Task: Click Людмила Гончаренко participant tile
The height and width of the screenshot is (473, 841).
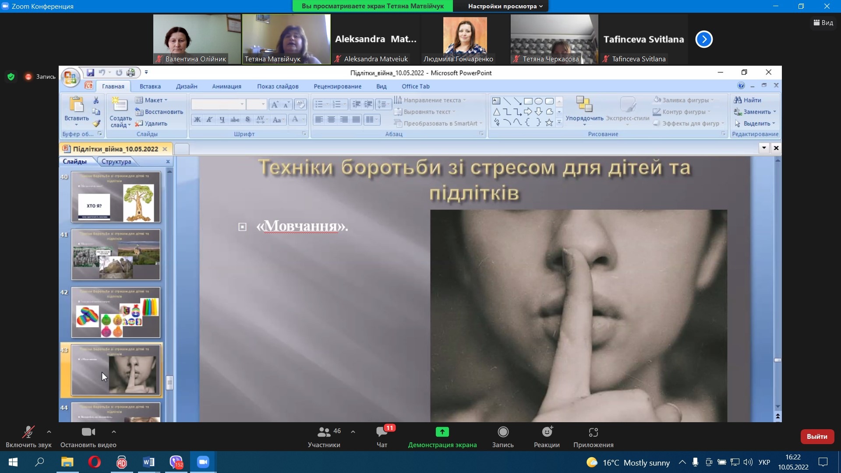Action: 464,39
